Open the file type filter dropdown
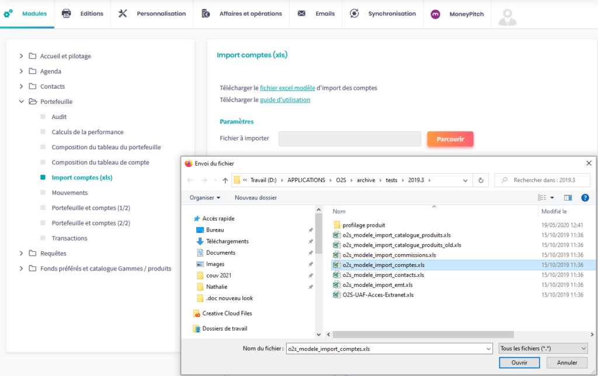598x376 pixels. tap(543, 349)
